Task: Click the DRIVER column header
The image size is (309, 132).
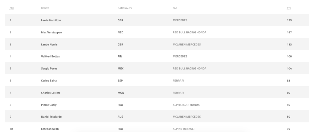Action: (x=45, y=8)
